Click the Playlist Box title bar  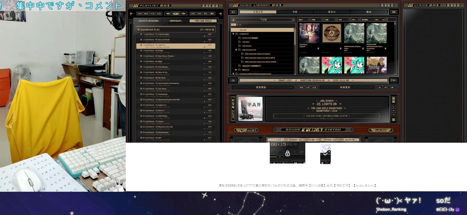(x=176, y=5)
